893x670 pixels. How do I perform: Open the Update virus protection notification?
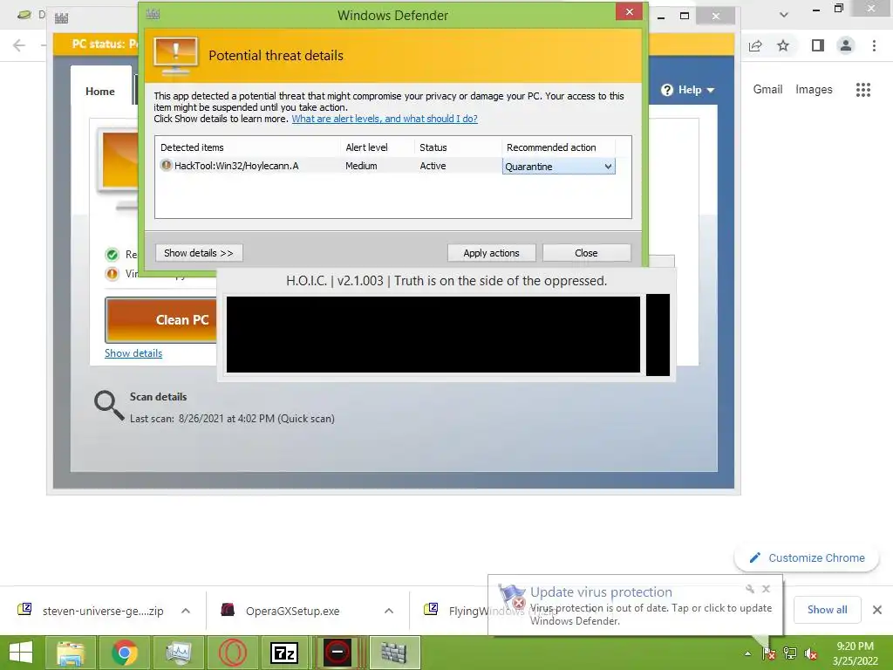click(635, 605)
